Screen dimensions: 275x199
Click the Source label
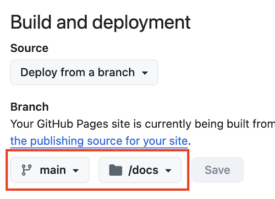[29, 48]
